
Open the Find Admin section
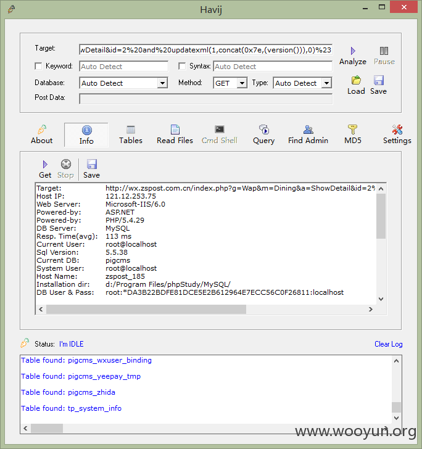click(308, 134)
